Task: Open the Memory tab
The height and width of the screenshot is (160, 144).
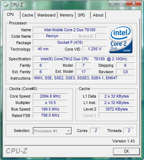Action: coord(67,15)
